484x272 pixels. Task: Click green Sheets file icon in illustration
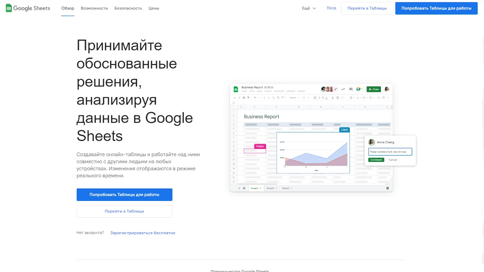pos(236,89)
